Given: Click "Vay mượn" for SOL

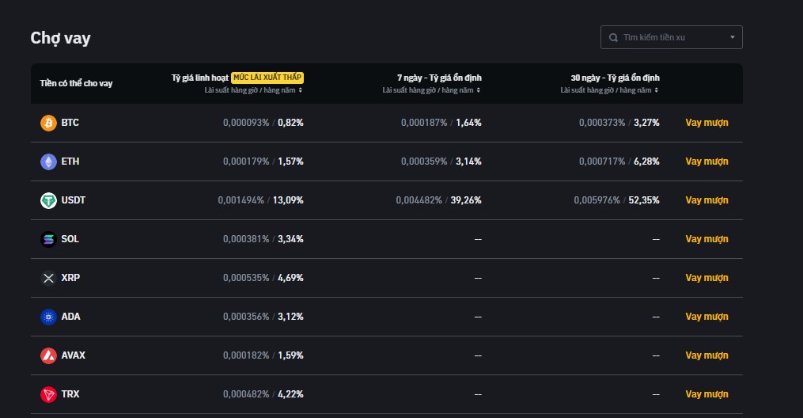Looking at the screenshot, I should pos(706,239).
